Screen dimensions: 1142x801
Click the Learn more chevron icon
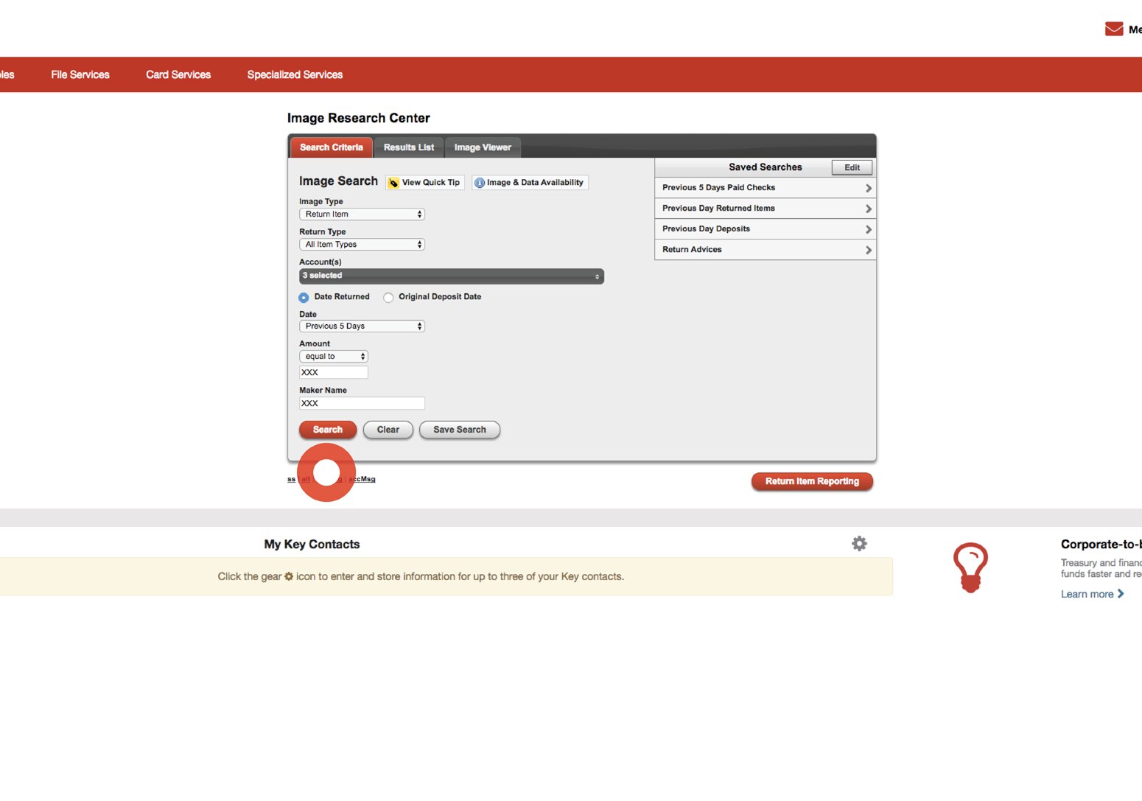point(1119,593)
